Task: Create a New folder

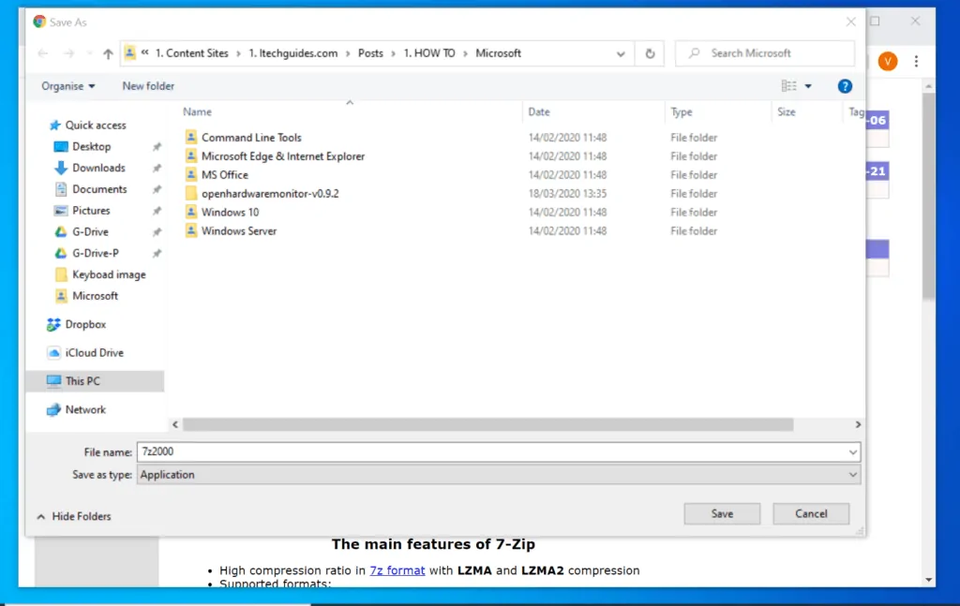Action: pos(147,85)
